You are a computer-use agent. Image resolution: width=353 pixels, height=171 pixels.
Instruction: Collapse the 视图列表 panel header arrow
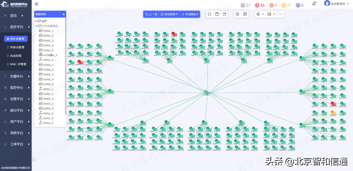(64, 14)
